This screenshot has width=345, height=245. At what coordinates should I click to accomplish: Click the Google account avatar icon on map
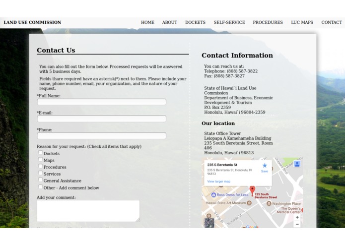(x=297, y=164)
